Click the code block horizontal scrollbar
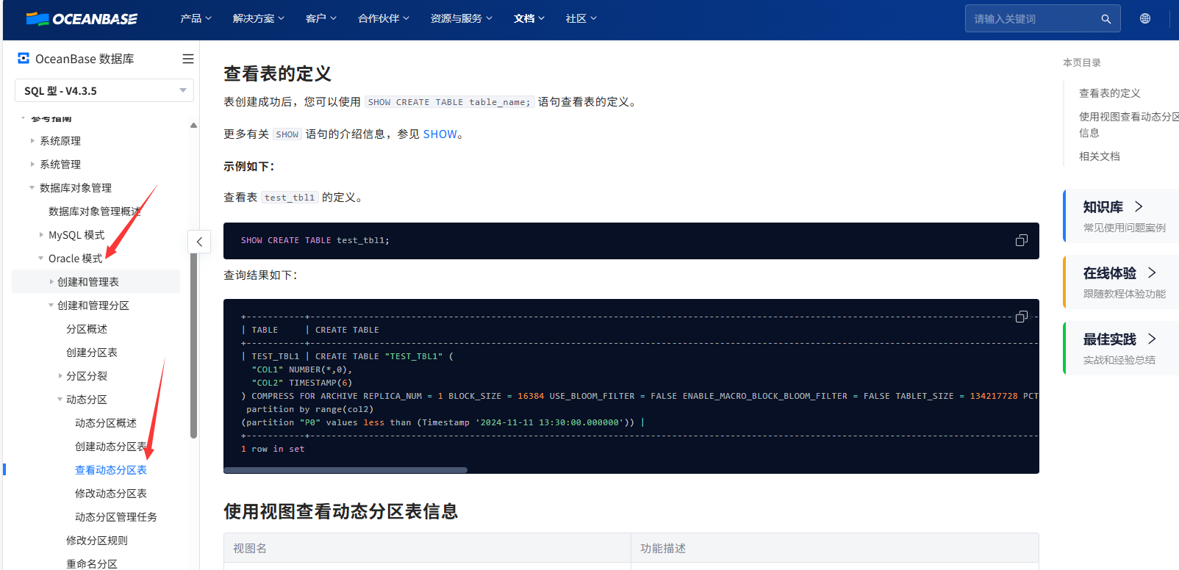The image size is (1179, 570). [345, 470]
